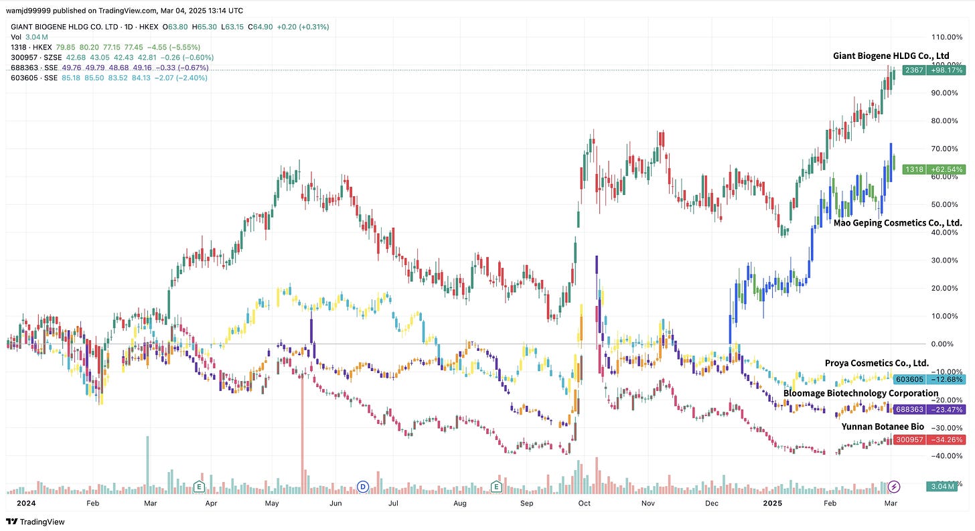The width and height of the screenshot is (975, 531).
Task: Click the 2025 time axis label
Action: coord(773,502)
